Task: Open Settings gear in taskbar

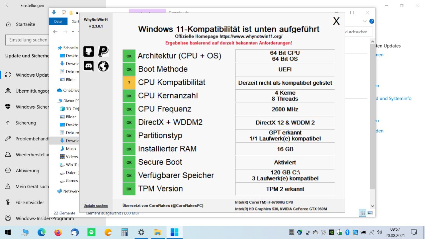Action: pyautogui.click(x=141, y=232)
